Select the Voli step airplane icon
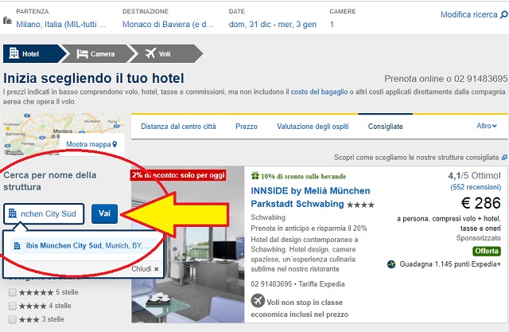 150,53
